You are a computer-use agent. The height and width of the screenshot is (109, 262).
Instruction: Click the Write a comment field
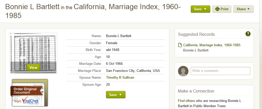(221, 71)
